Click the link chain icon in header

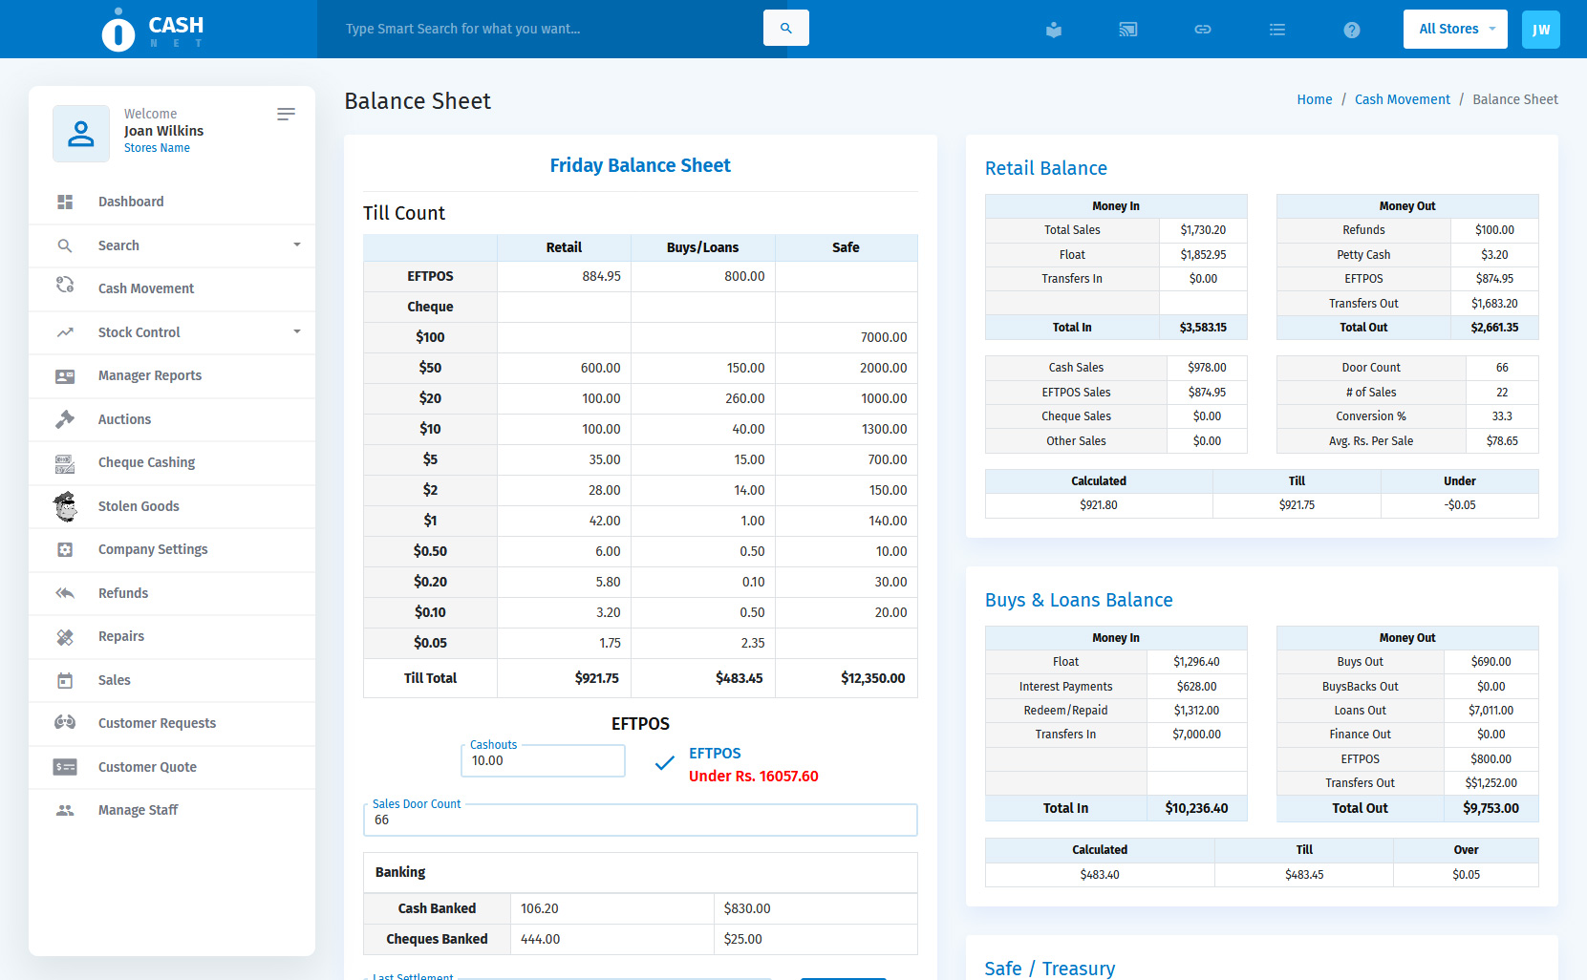pyautogui.click(x=1202, y=30)
